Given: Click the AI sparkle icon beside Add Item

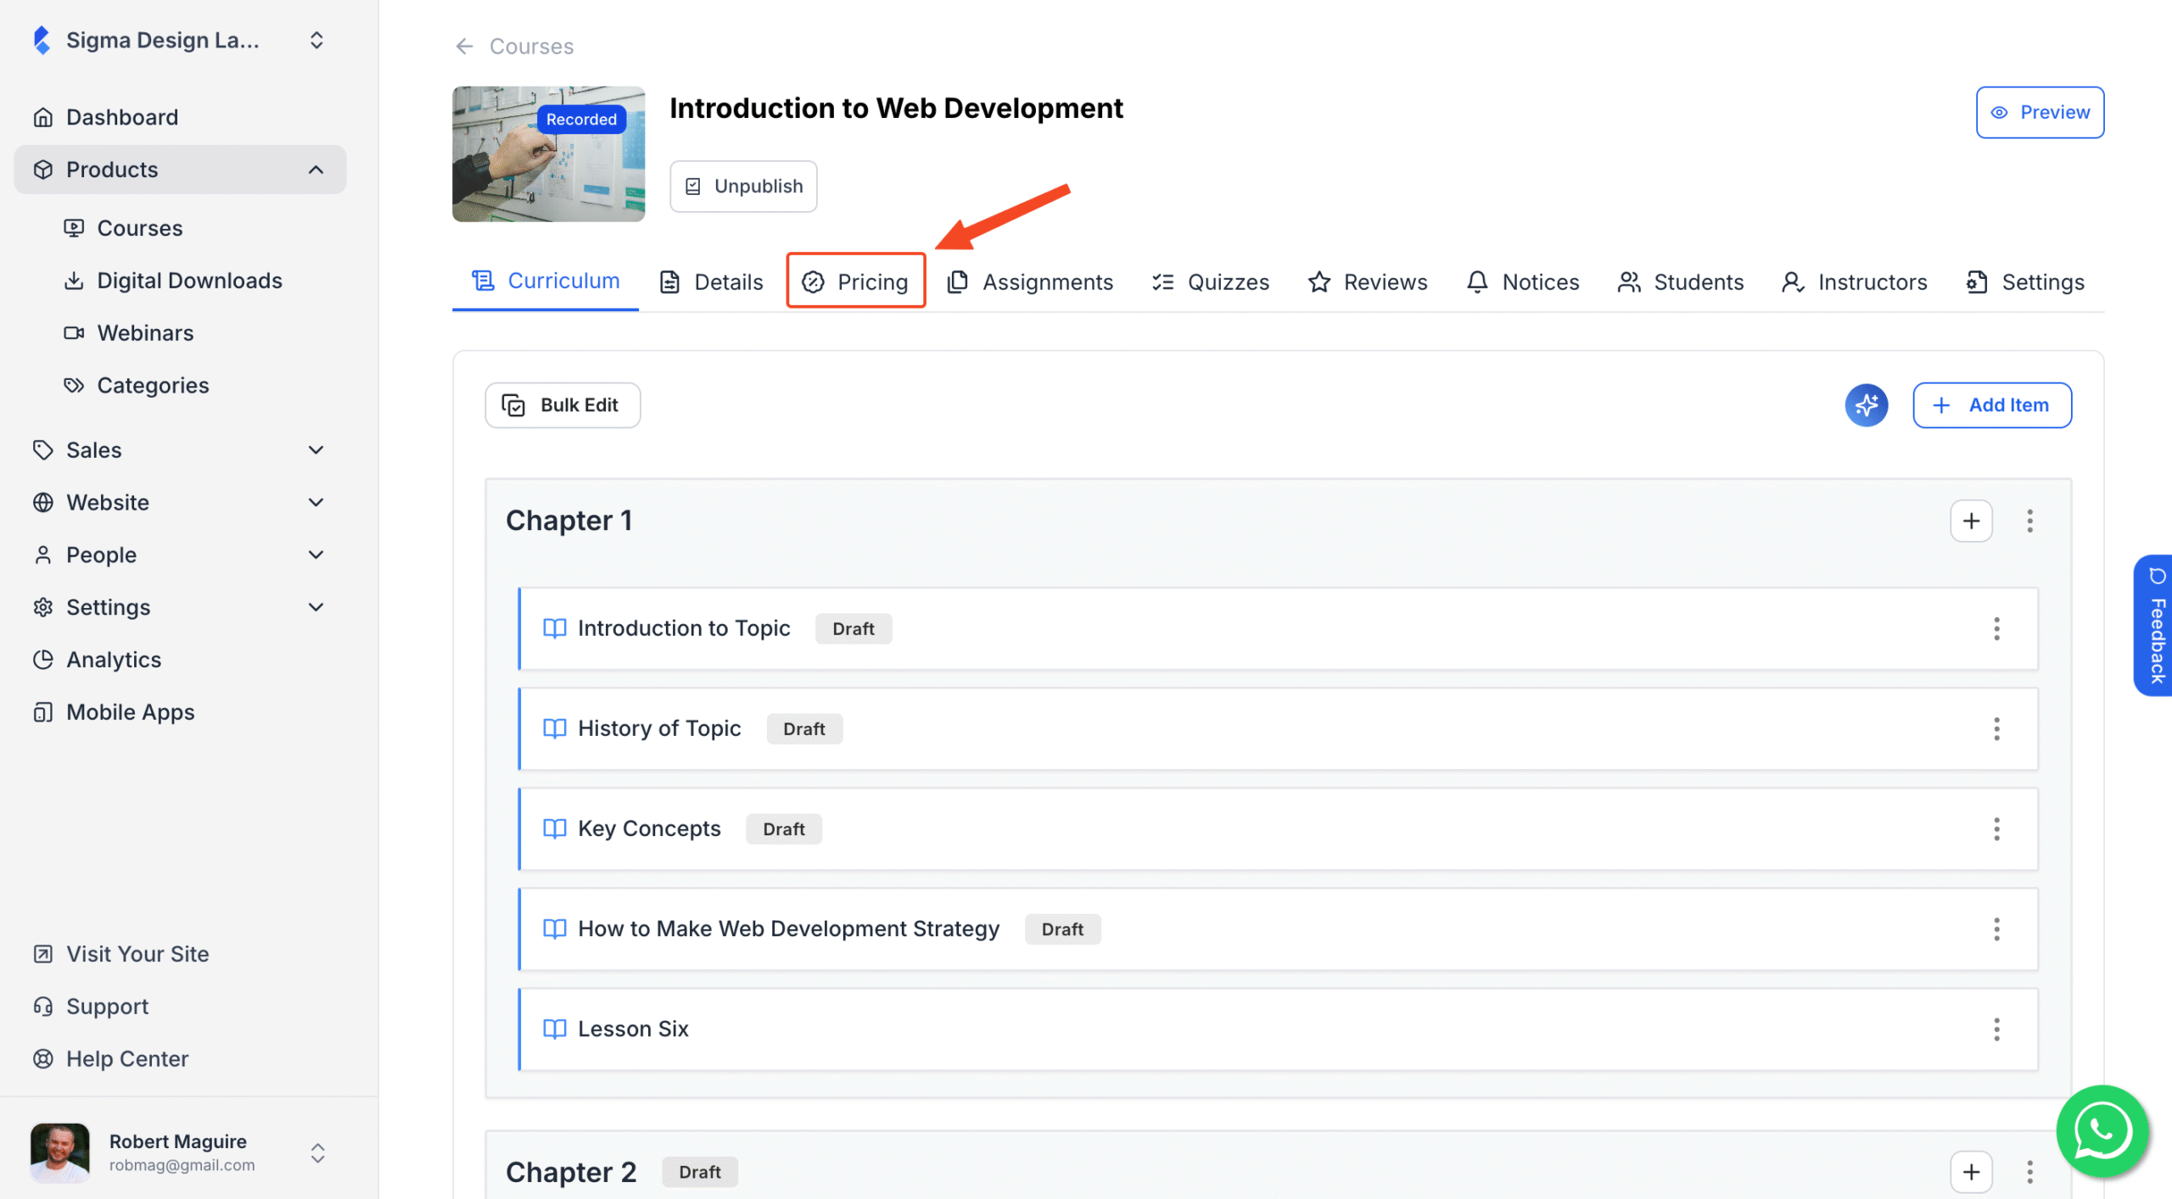Looking at the screenshot, I should [x=1866, y=405].
